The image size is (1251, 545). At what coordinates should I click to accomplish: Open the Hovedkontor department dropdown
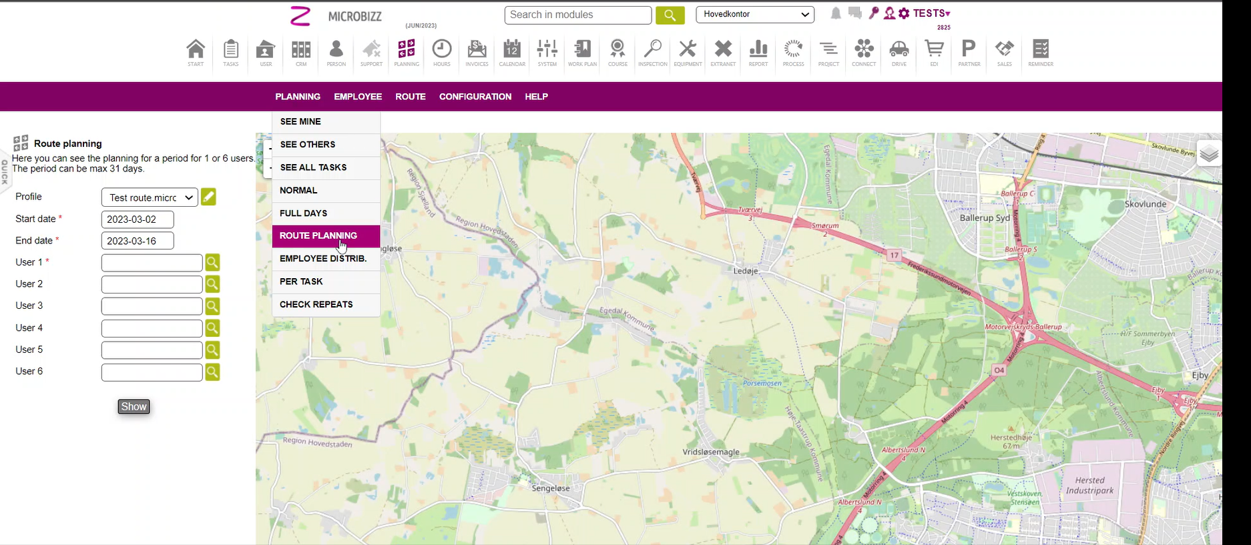click(x=755, y=15)
